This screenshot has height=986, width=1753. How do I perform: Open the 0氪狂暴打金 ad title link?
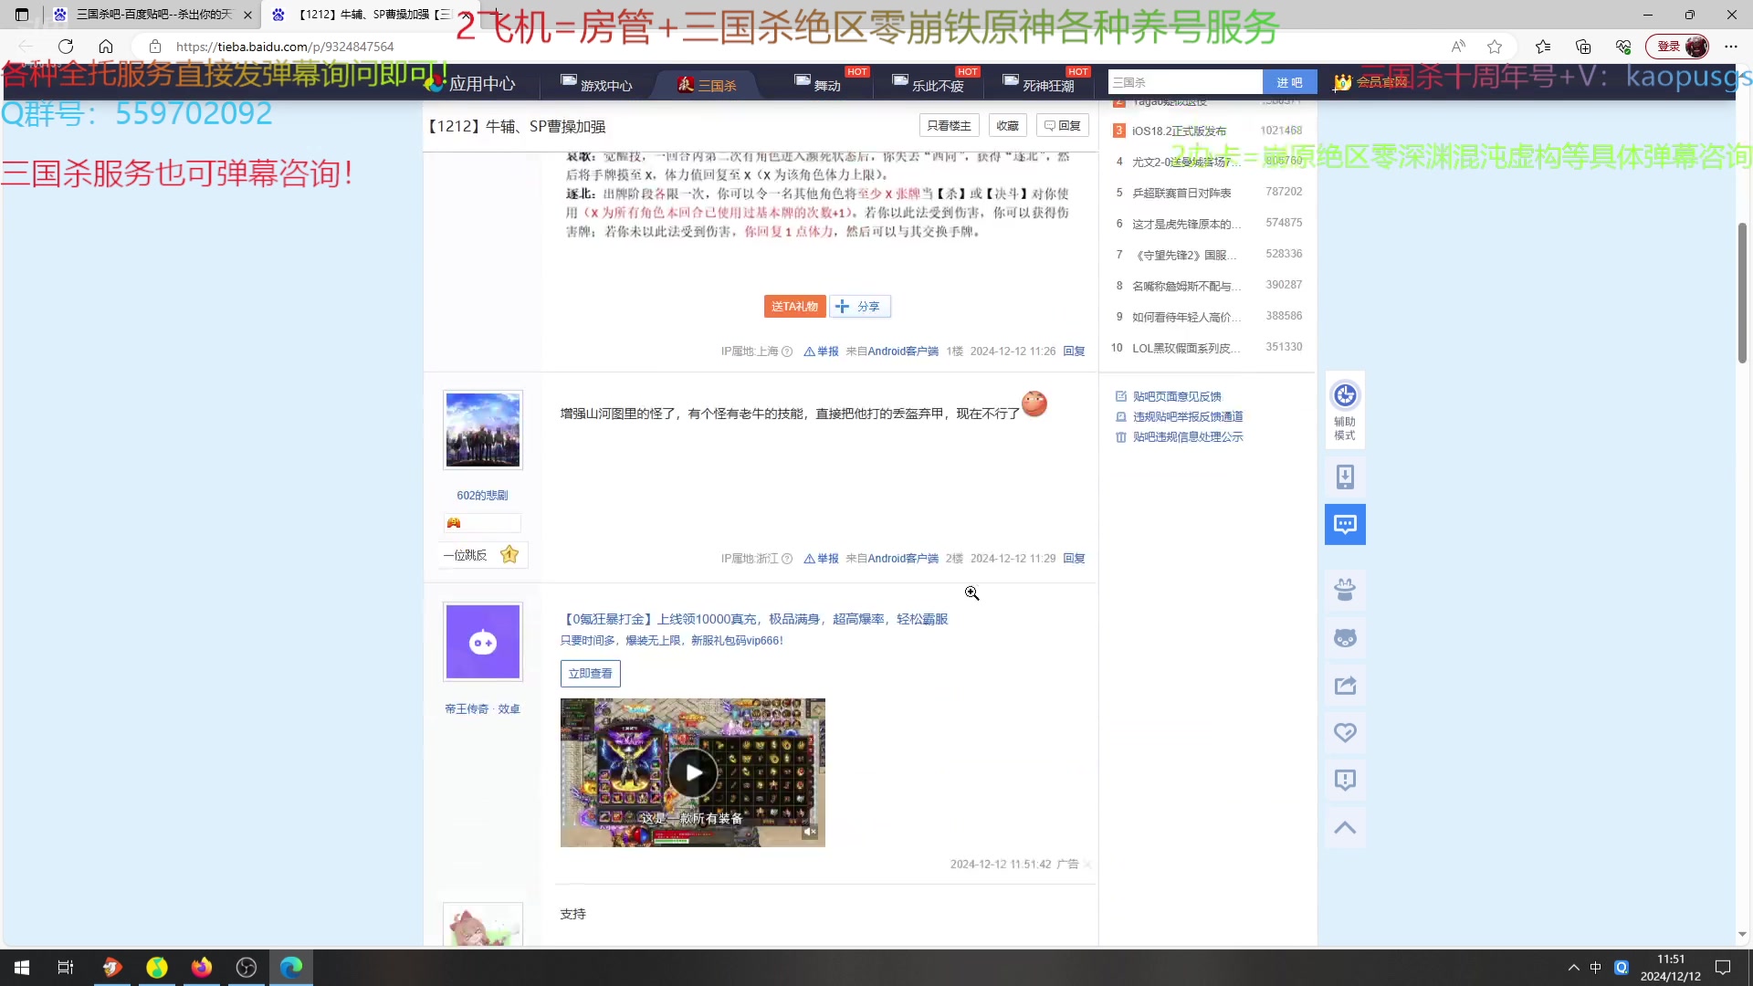[x=754, y=619]
